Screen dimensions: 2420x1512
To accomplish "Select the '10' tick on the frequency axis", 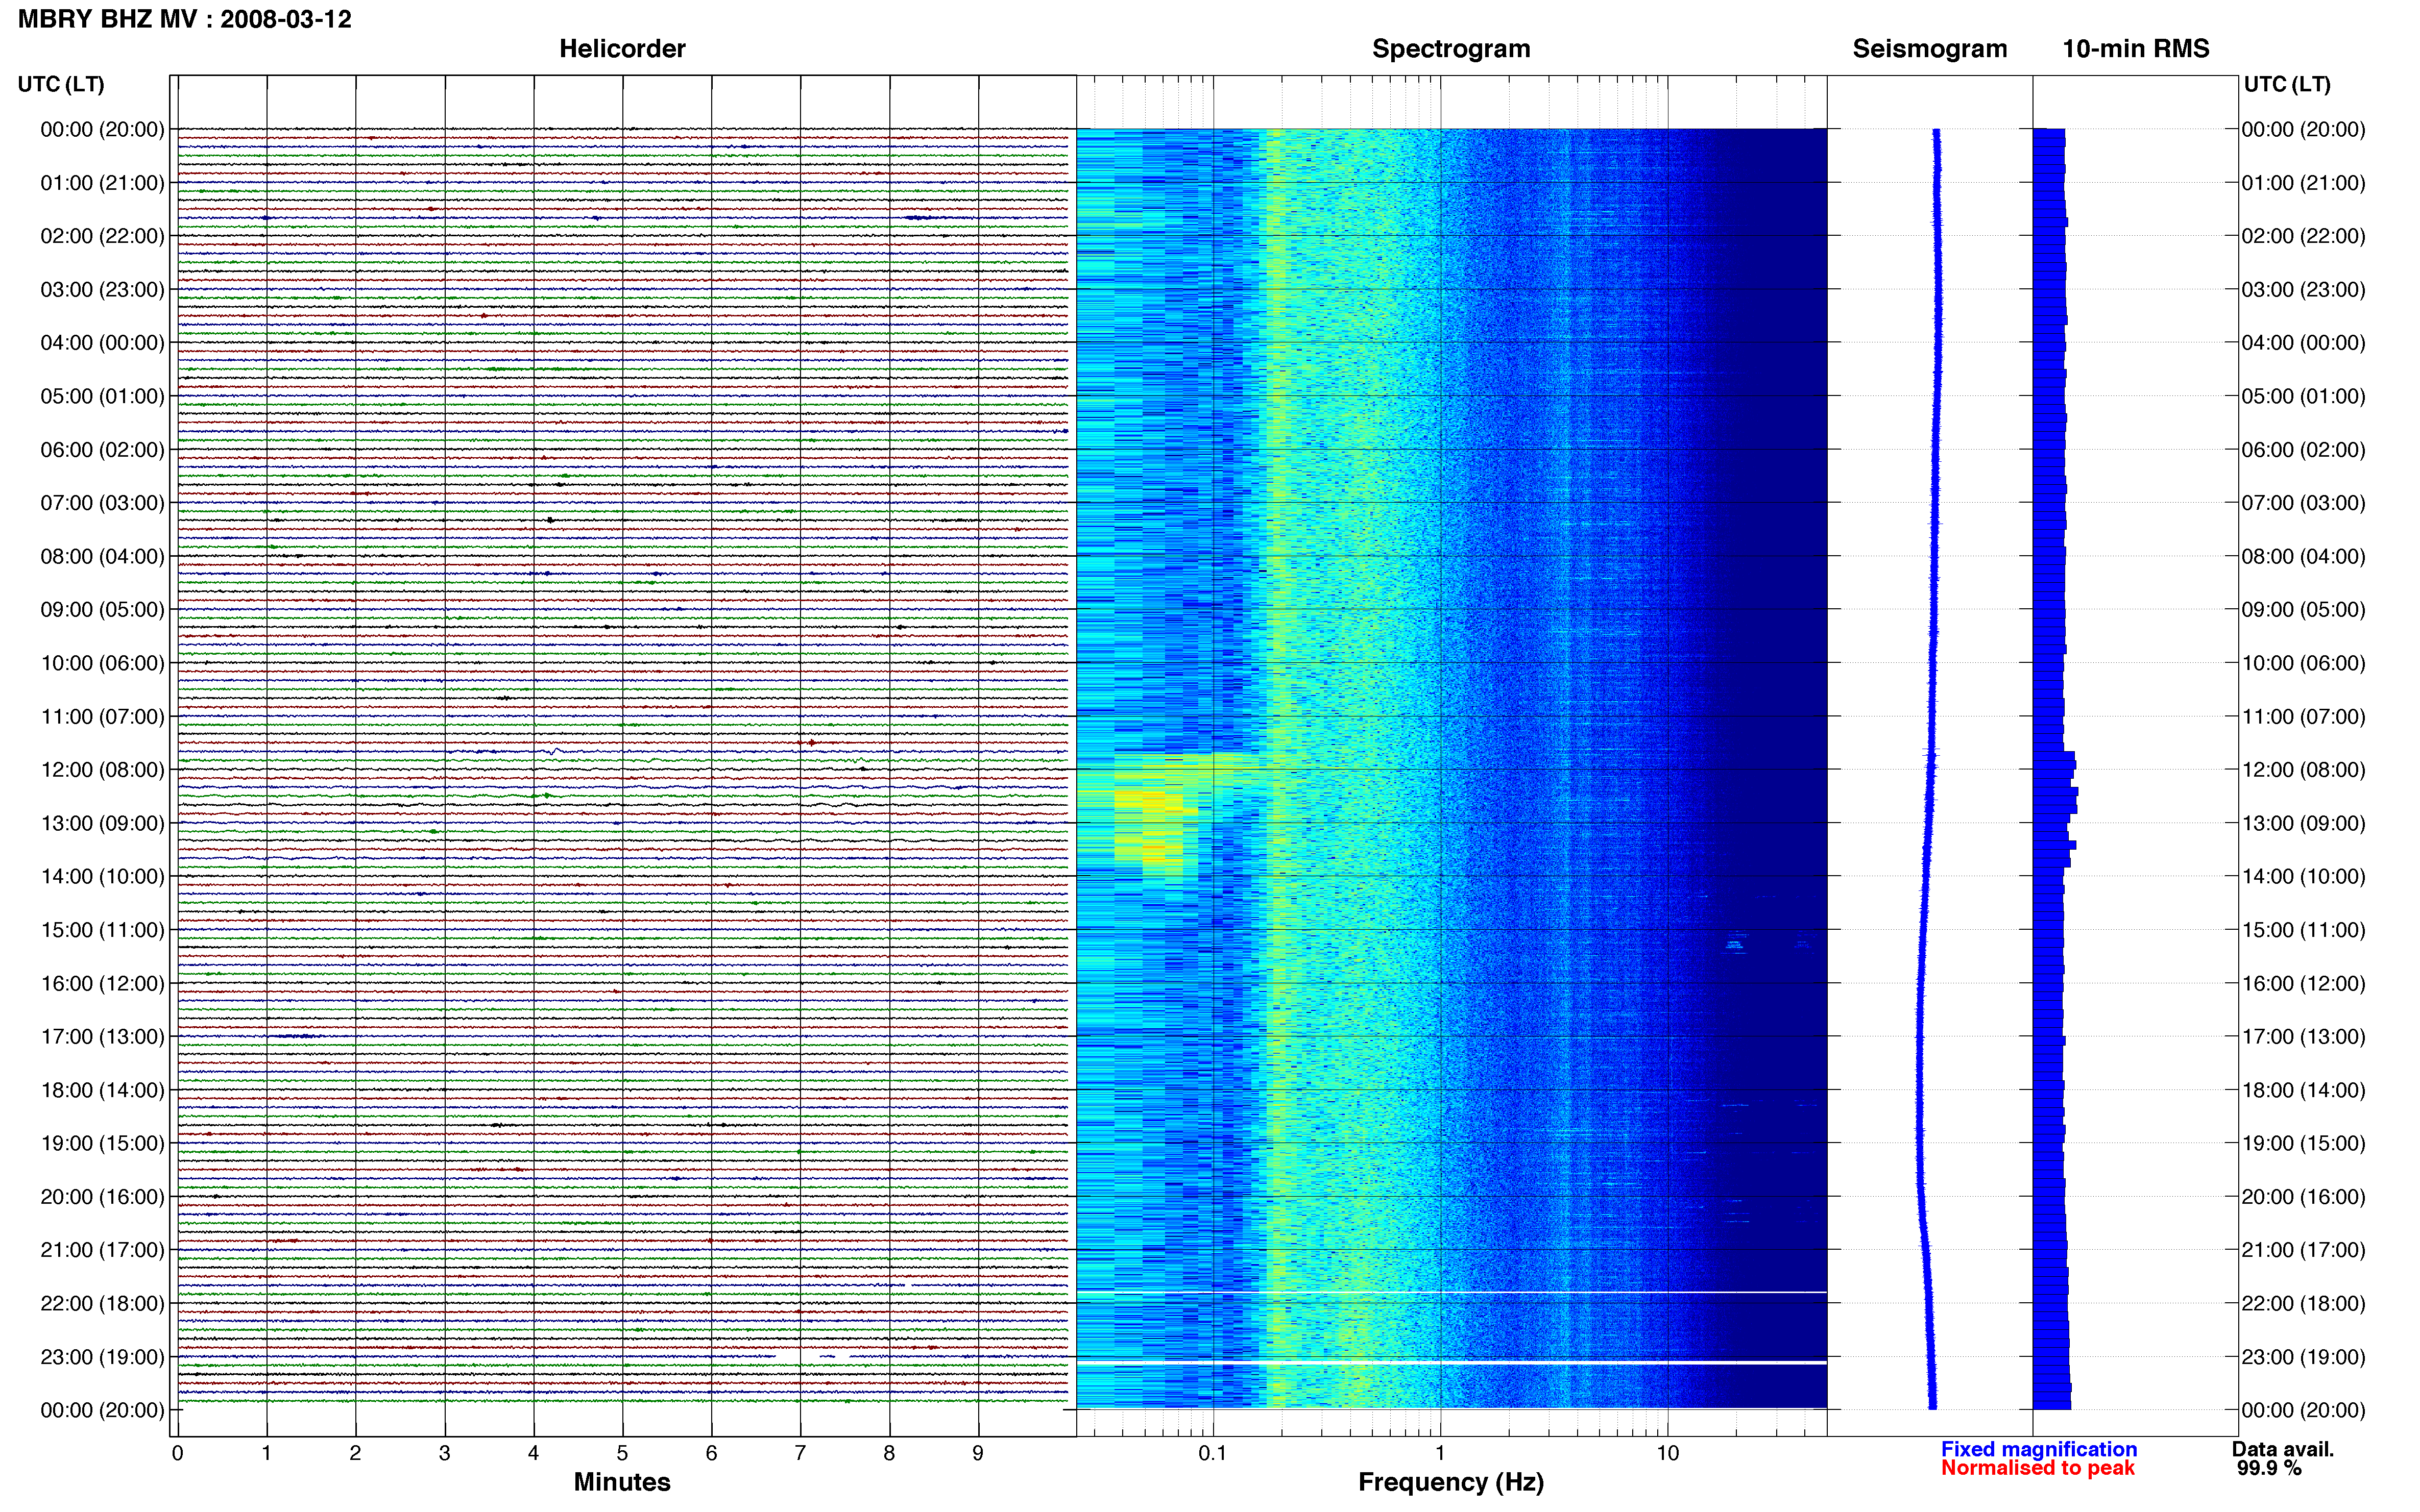I will click(1667, 1453).
